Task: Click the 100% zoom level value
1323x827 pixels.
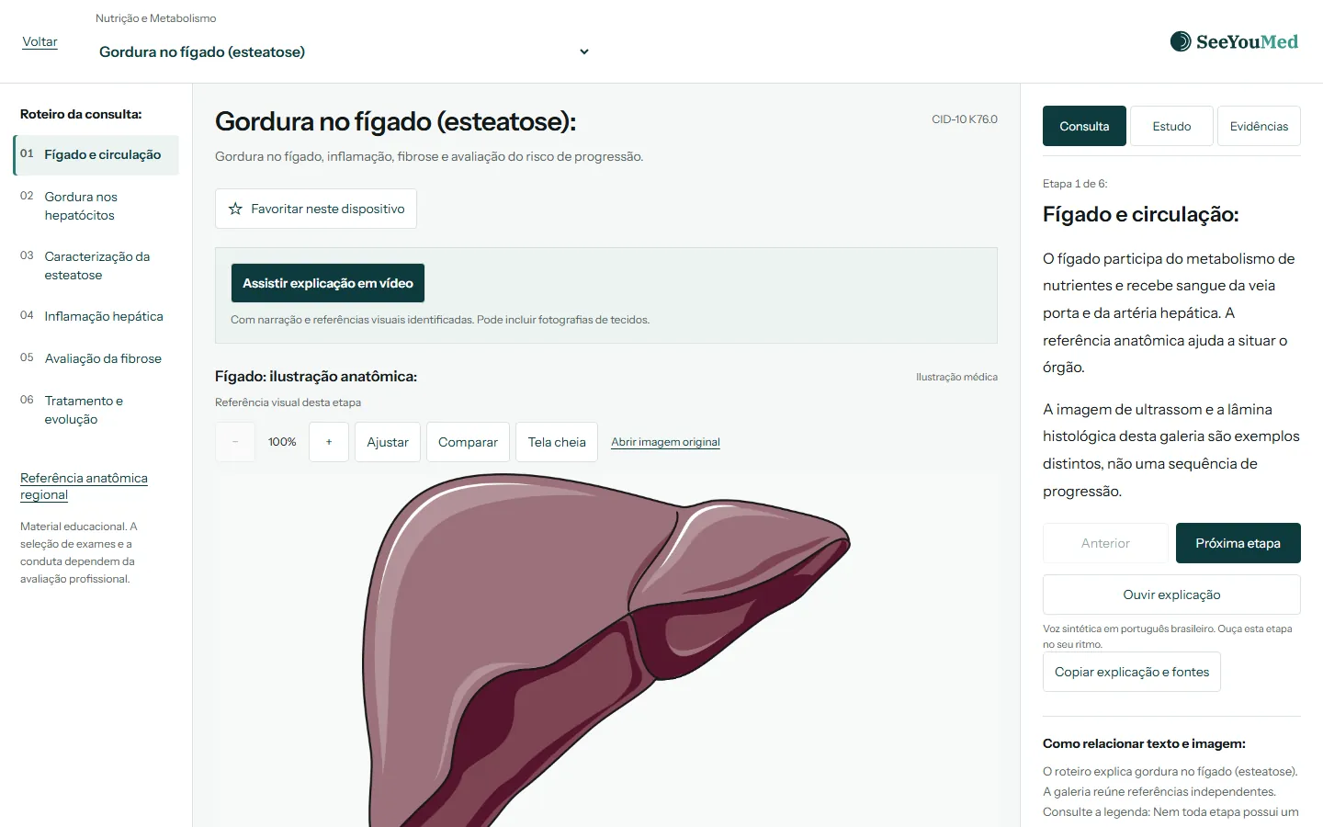Action: point(282,442)
